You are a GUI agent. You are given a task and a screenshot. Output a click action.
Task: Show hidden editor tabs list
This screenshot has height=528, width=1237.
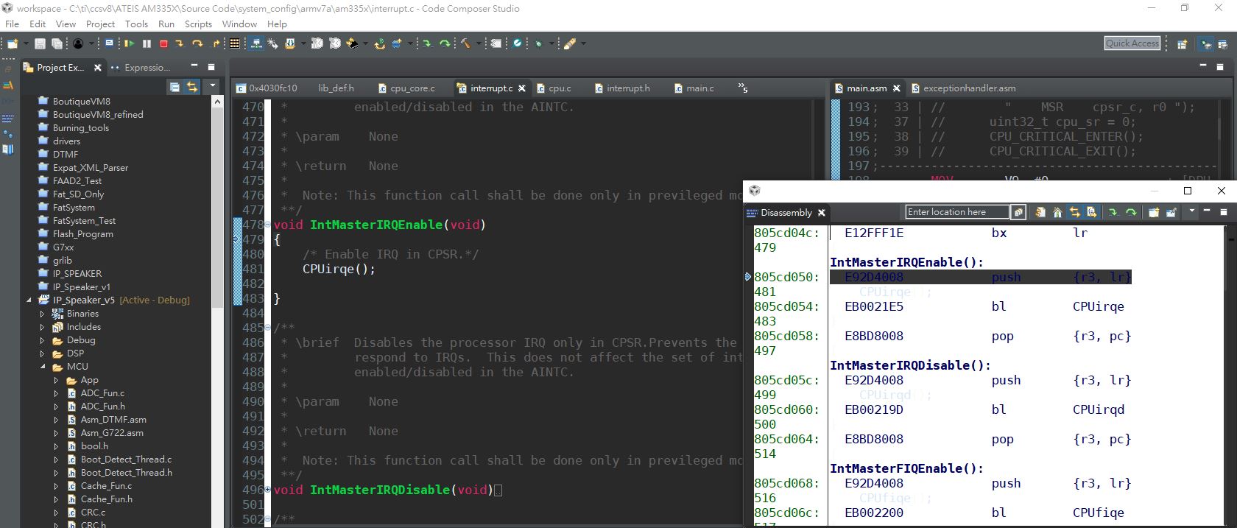click(743, 88)
